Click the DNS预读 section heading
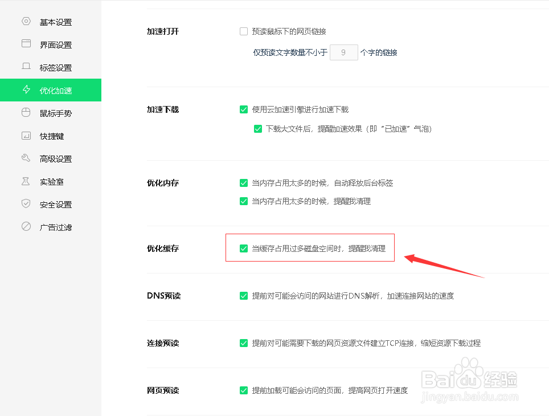The image size is (549, 416). click(164, 296)
